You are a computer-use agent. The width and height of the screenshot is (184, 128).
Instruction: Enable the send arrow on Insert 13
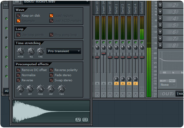[97, 84]
